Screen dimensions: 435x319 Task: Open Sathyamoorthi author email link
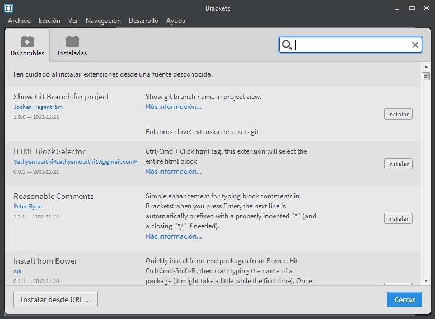[75, 161]
